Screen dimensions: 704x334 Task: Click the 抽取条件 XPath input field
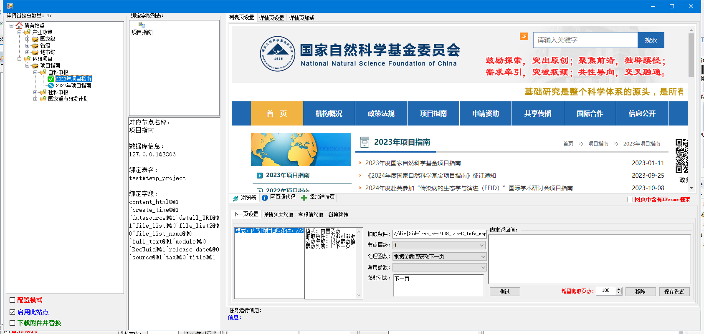coord(440,234)
